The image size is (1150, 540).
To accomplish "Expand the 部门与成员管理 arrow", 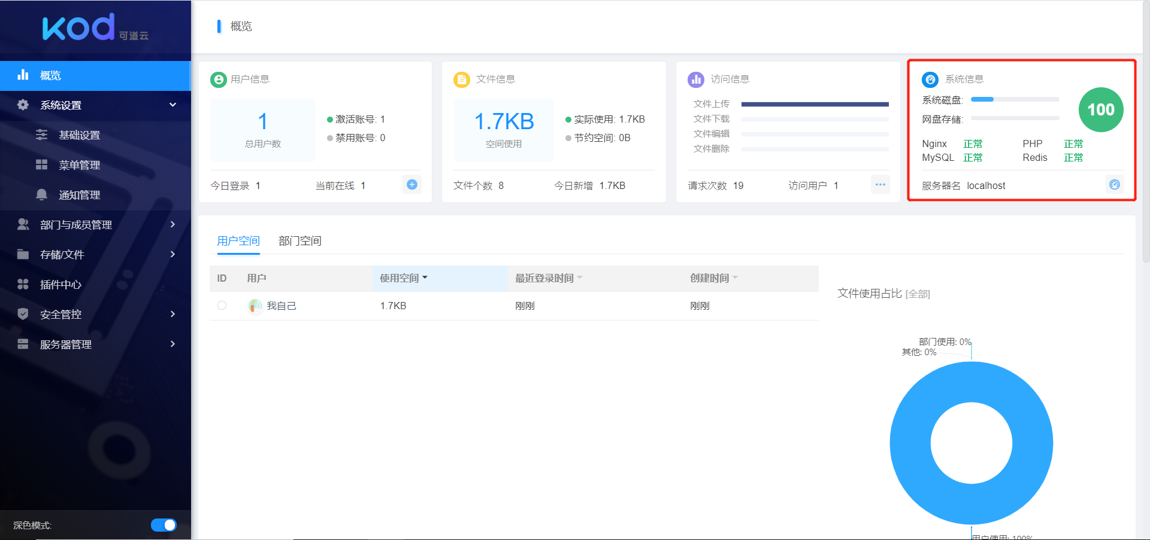I will click(x=172, y=224).
